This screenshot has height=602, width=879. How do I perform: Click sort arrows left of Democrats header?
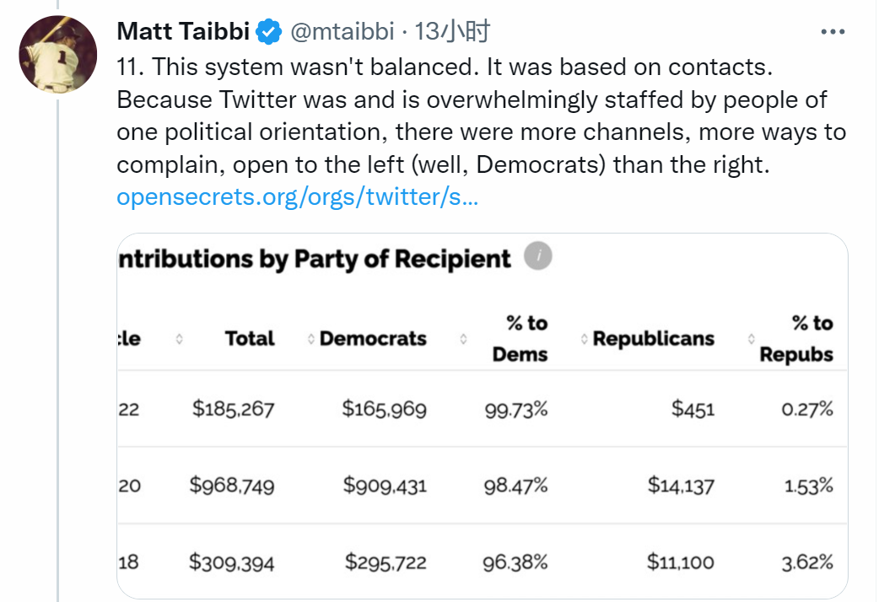point(311,339)
